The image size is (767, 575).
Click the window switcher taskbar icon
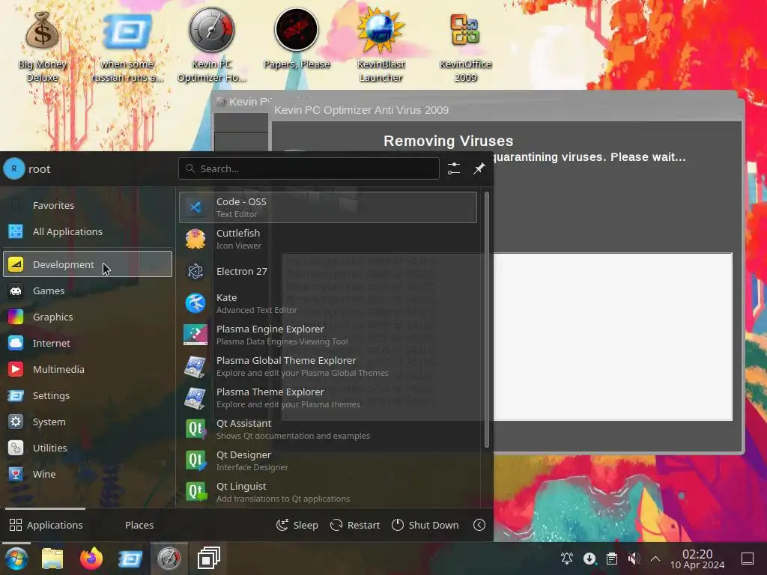click(208, 559)
